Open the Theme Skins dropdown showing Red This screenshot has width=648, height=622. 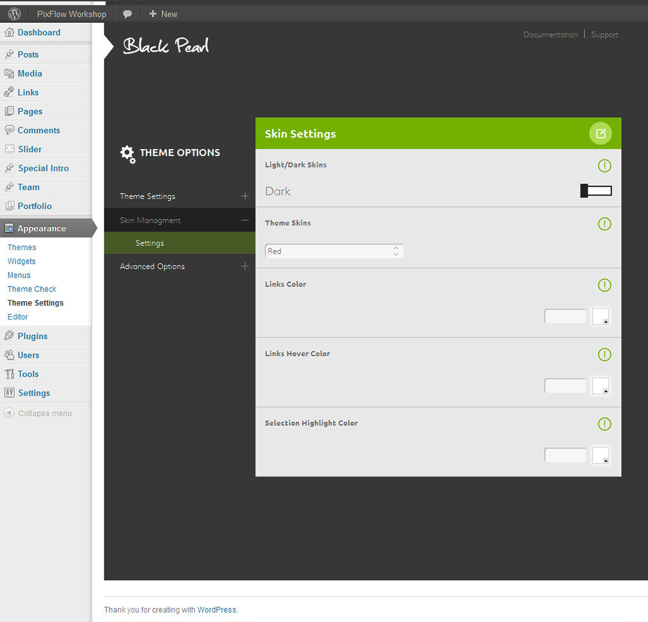[334, 251]
